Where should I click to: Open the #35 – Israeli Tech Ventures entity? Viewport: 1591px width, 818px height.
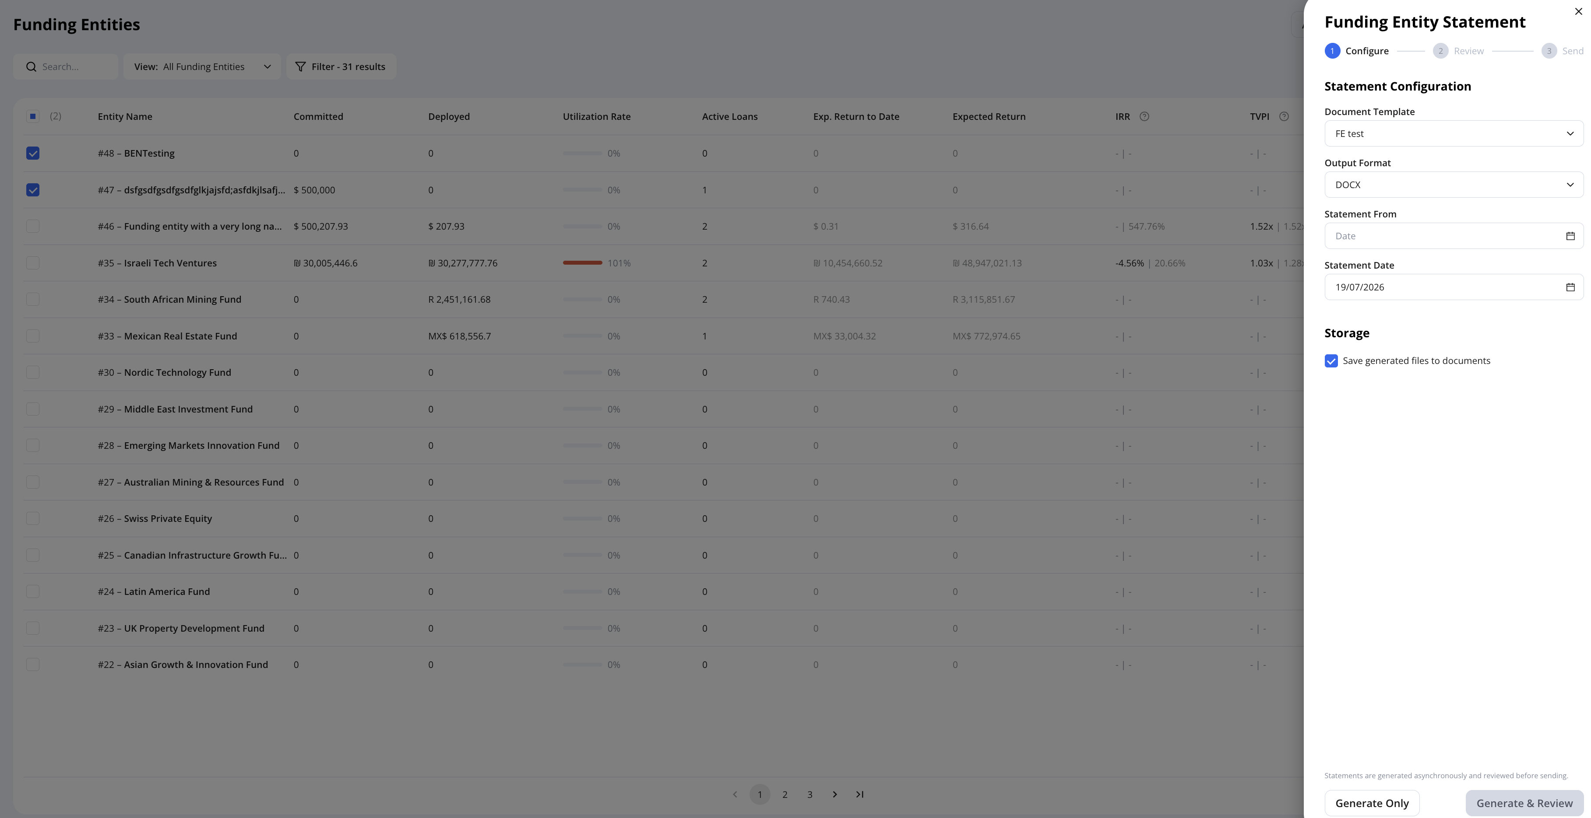click(x=157, y=263)
